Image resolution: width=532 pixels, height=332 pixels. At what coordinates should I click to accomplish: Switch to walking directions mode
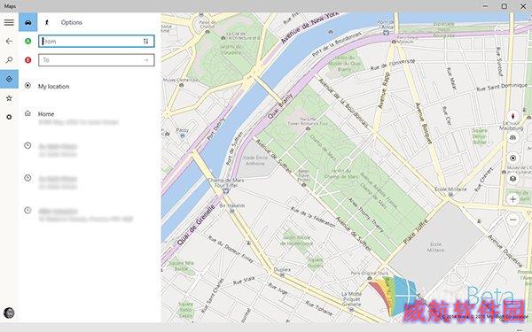pos(47,22)
